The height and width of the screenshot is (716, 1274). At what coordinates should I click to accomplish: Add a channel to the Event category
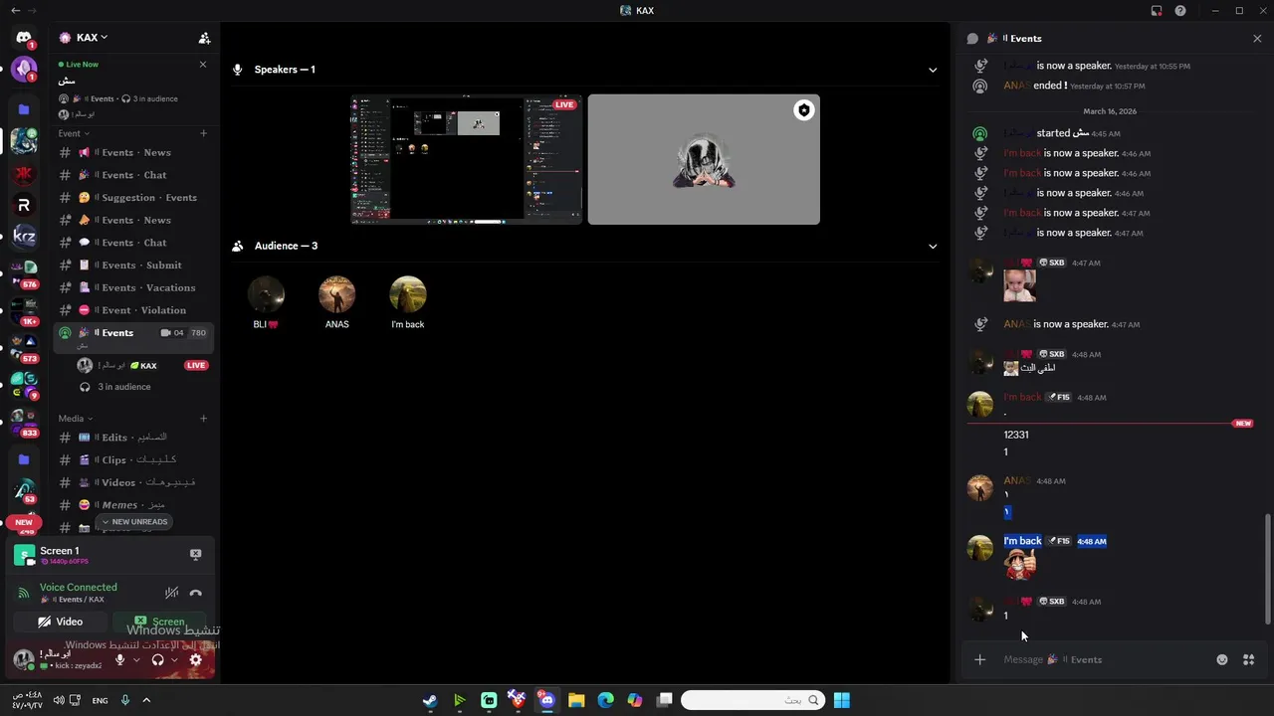(x=204, y=133)
